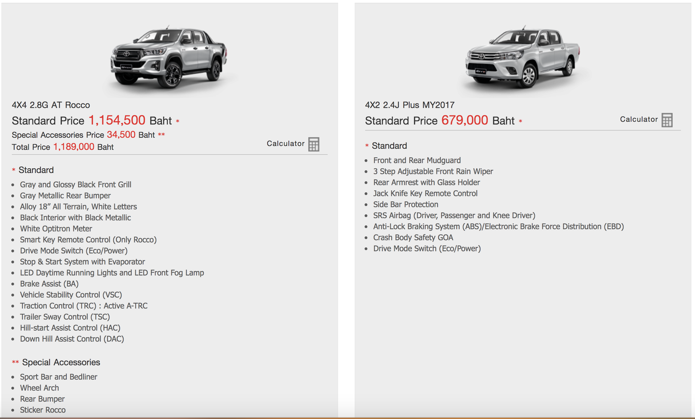
Task: Click the total price 1,189,000
Action: pyautogui.click(x=74, y=147)
